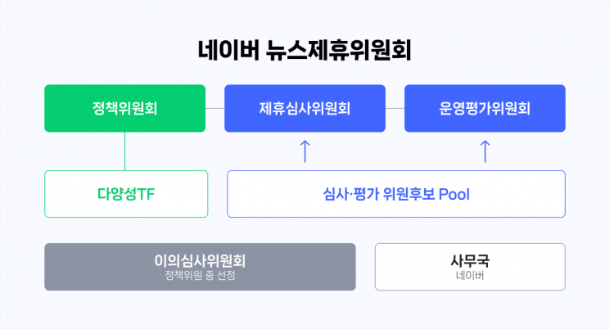Select the gray 이의심사위원회 heading
This screenshot has width=610, height=329.
[x=200, y=260]
